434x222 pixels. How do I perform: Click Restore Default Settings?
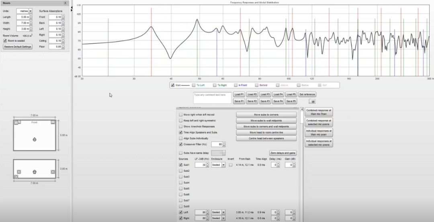[17, 47]
